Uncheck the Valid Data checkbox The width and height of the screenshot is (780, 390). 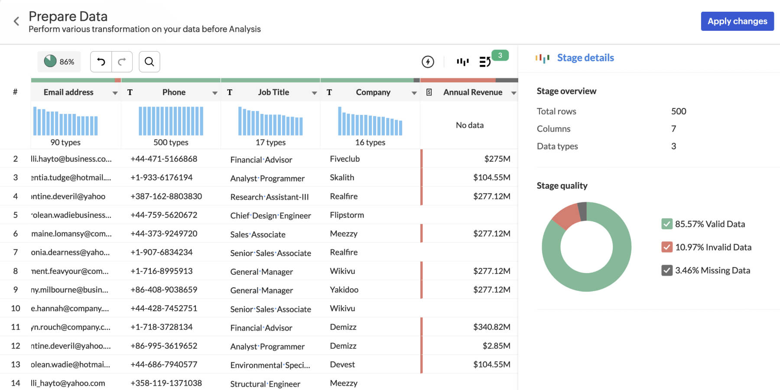[666, 224]
